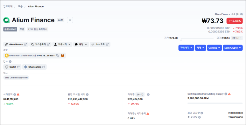
Task: Click the volume/market cap ratio 0.1173
Action: pyautogui.click(x=131, y=118)
